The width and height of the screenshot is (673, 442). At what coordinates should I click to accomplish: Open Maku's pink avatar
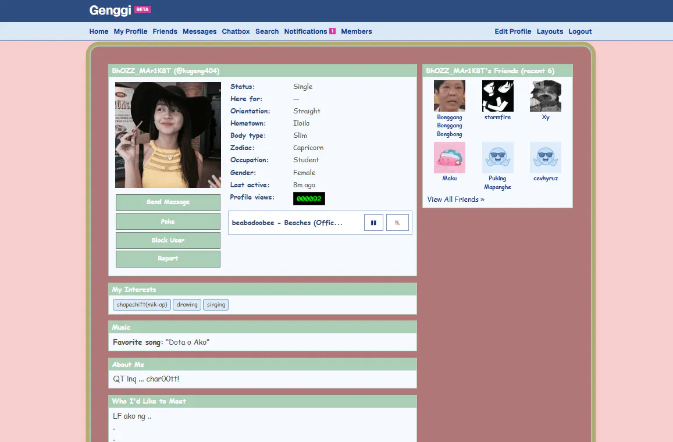450,158
